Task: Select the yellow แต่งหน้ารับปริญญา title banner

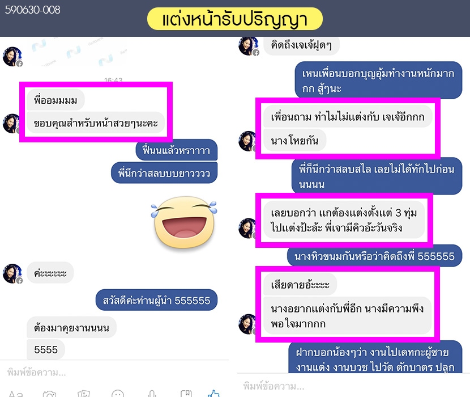Action: pyautogui.click(x=234, y=19)
